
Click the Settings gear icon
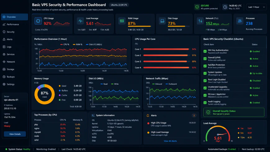(4, 84)
